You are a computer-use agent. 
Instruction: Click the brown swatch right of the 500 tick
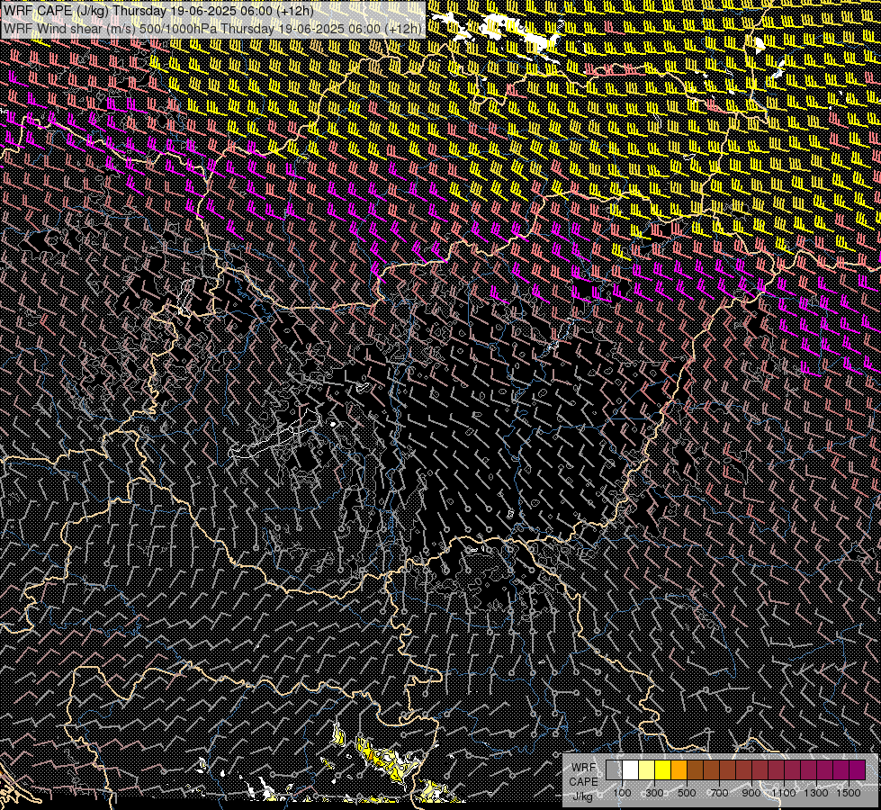695,769
